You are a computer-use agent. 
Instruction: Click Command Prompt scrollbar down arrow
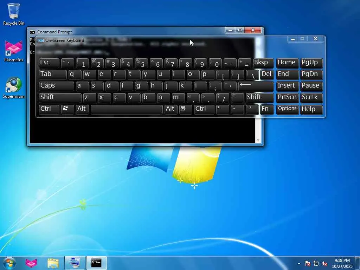258,140
